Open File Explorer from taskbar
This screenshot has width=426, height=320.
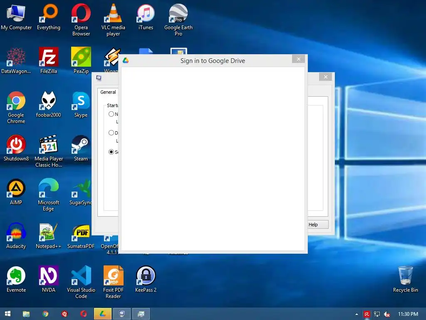[26, 314]
